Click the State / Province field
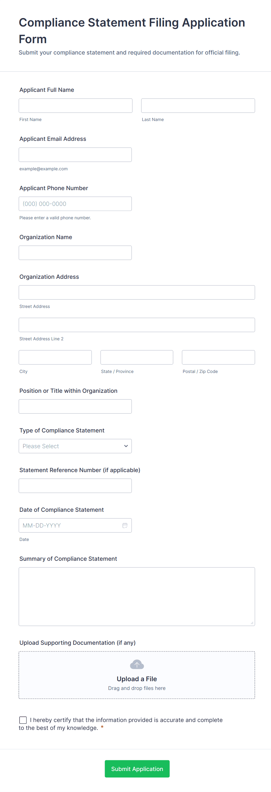The image size is (271, 792). (x=137, y=357)
